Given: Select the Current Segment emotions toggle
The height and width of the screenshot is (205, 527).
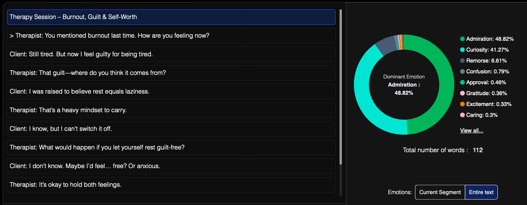Looking at the screenshot, I should pos(440,192).
